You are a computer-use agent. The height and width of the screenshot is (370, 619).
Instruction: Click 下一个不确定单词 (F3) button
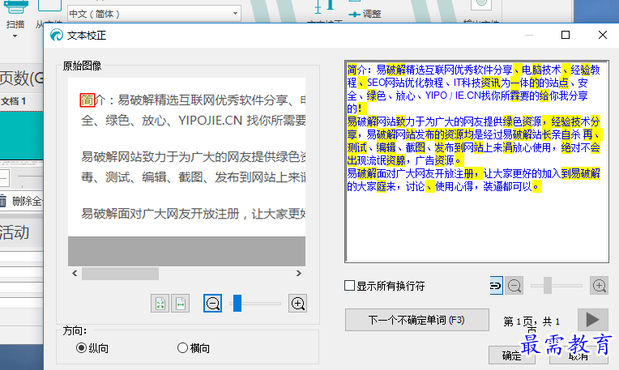pos(417,320)
